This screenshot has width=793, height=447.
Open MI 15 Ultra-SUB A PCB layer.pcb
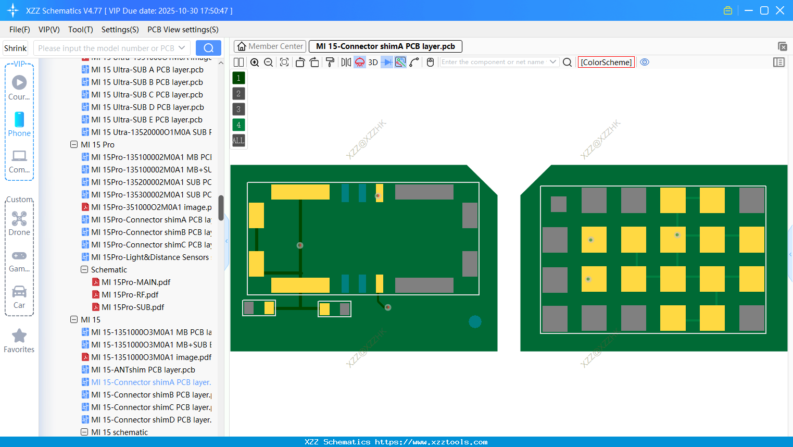click(x=147, y=69)
